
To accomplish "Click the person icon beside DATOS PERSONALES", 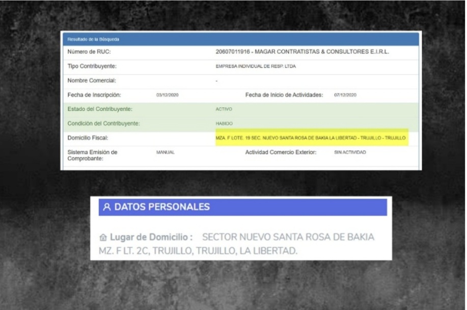I will click(x=106, y=207).
